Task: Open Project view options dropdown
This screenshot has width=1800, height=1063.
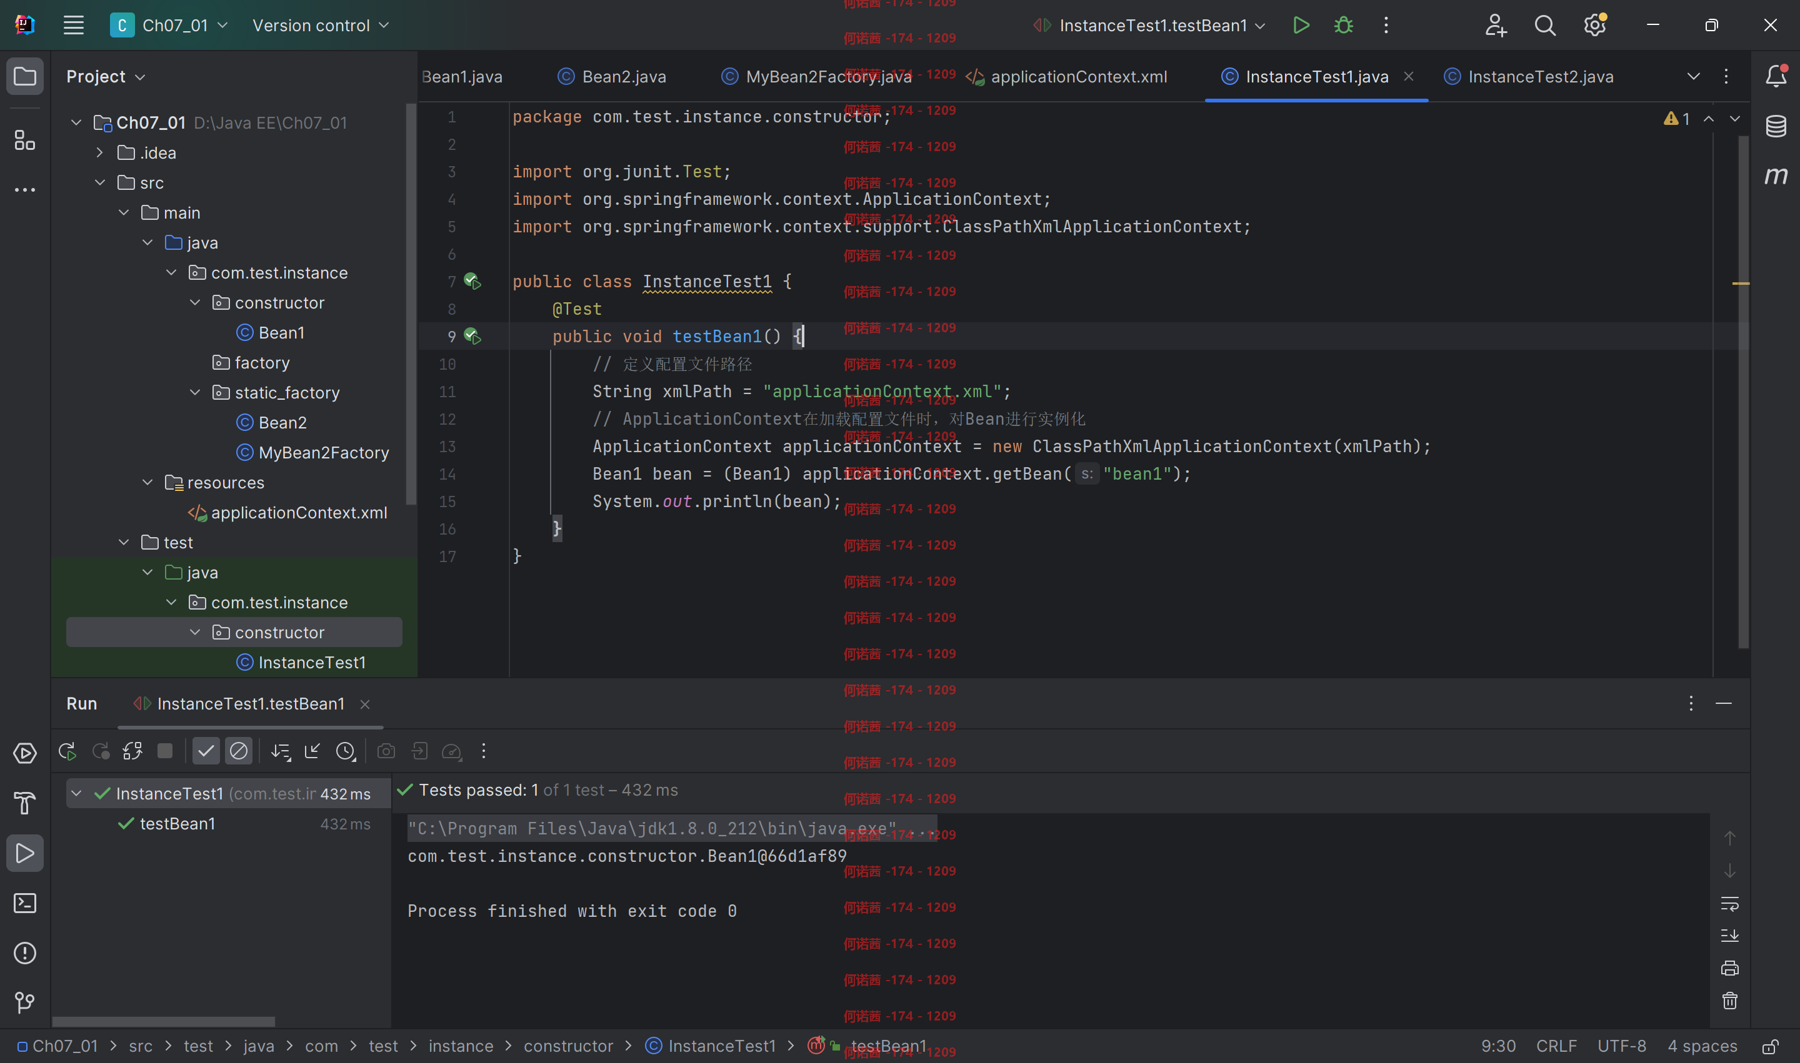Action: click(106, 76)
